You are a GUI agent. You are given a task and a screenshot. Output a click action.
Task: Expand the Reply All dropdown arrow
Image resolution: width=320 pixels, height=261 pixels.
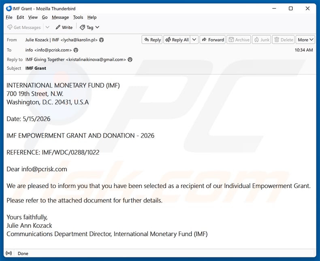tap(194, 40)
